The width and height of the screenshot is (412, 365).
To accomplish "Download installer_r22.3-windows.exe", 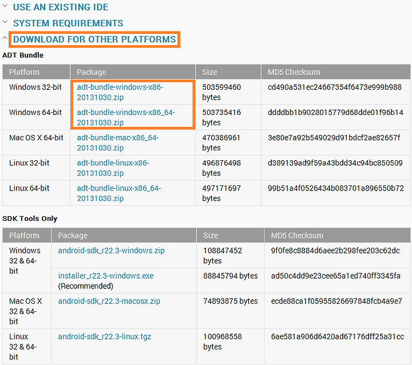I will click(106, 276).
